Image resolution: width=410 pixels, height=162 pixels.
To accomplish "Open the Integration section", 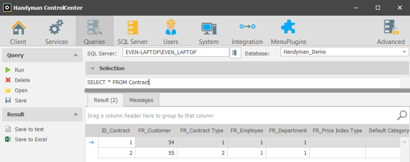I will click(247, 31).
